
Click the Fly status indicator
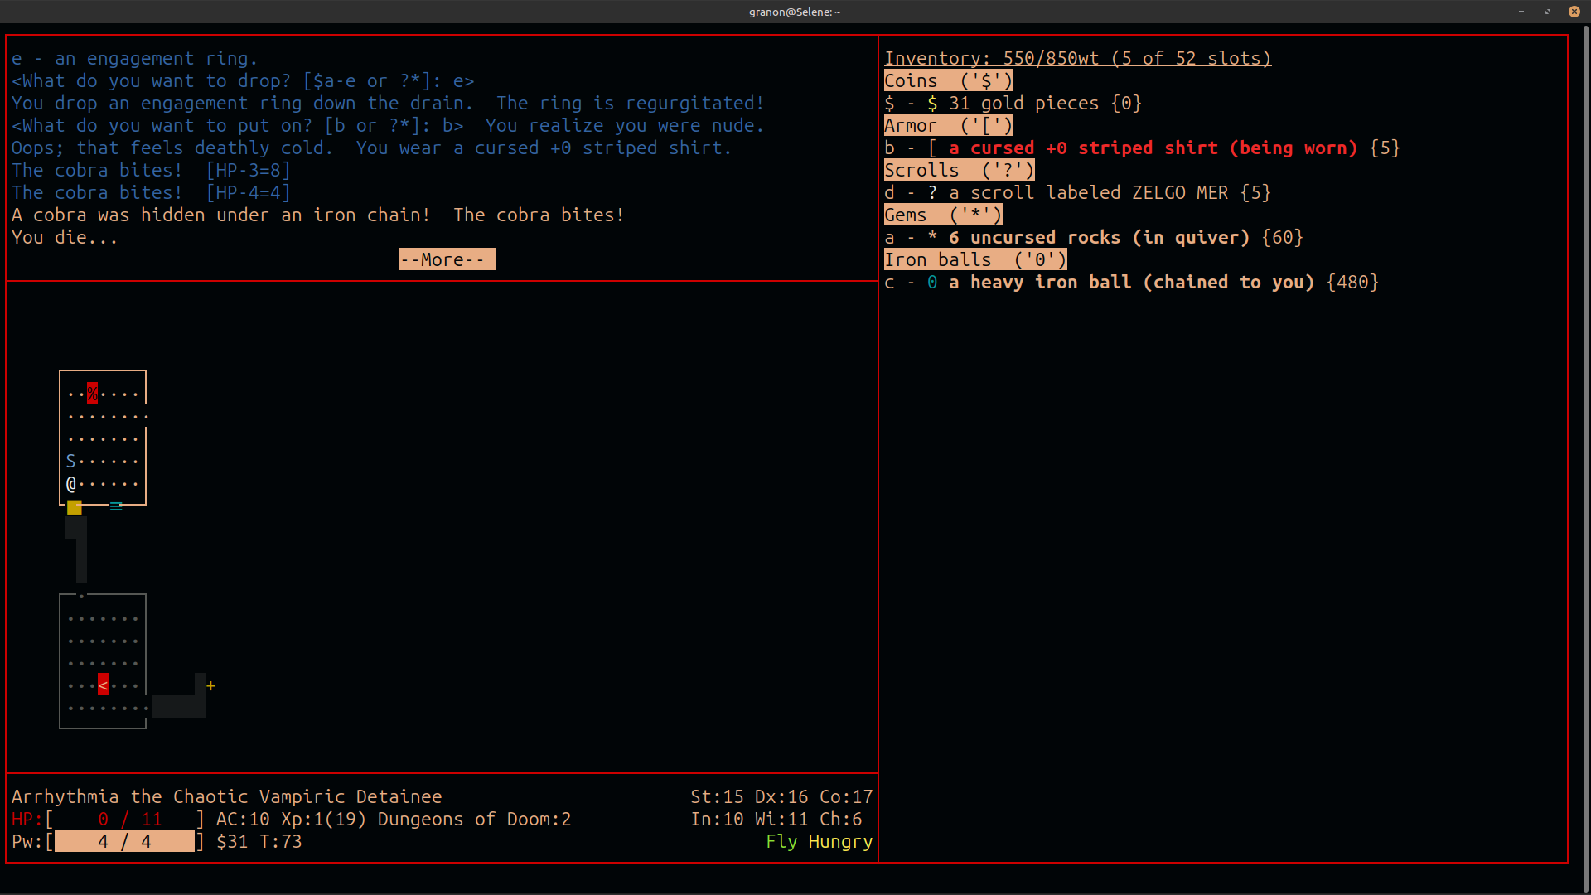click(781, 841)
